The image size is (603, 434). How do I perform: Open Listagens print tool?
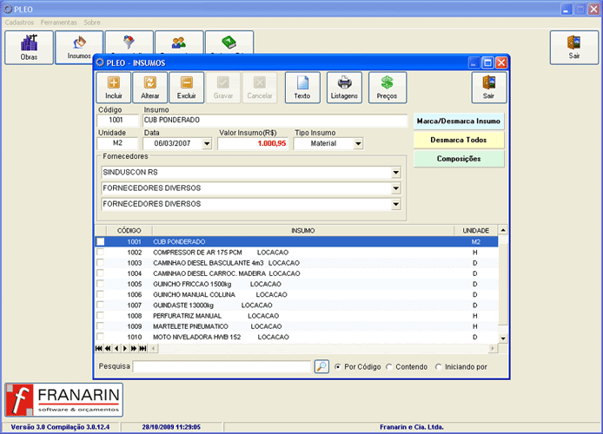pyautogui.click(x=344, y=88)
